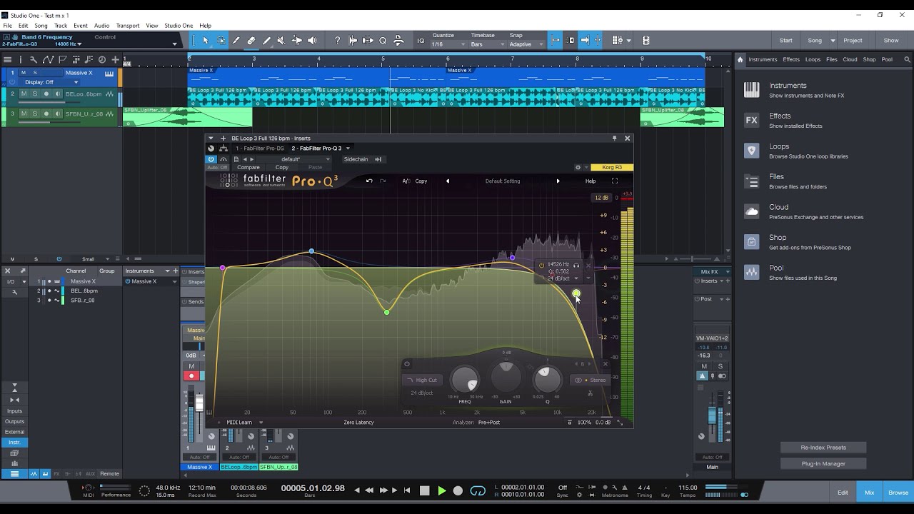Open the question mark help icon
Image resolution: width=914 pixels, height=514 pixels.
(338, 41)
